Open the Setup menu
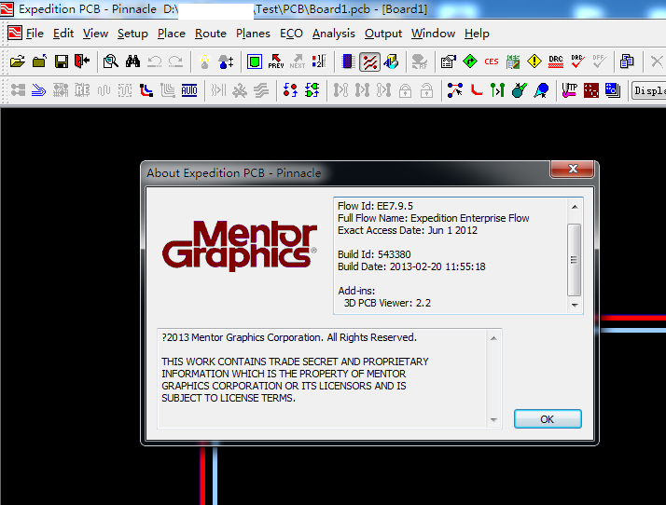 [x=132, y=34]
